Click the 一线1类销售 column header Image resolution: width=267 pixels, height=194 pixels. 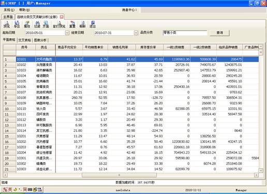[177, 47]
